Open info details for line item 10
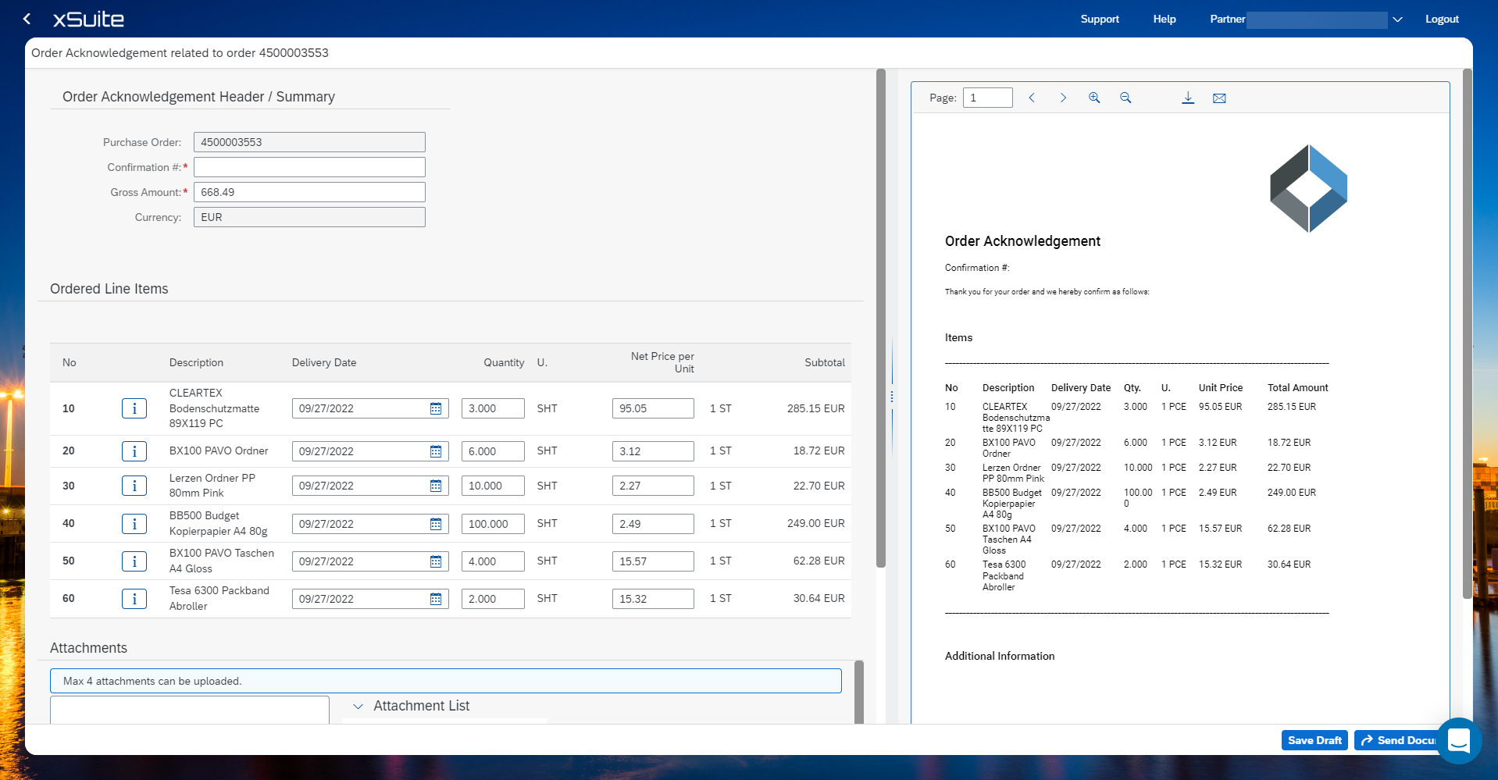The width and height of the screenshot is (1498, 780). [134, 408]
